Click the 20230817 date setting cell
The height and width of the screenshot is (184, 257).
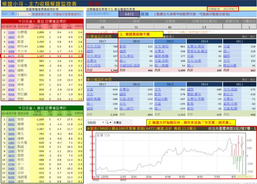tap(230, 9)
